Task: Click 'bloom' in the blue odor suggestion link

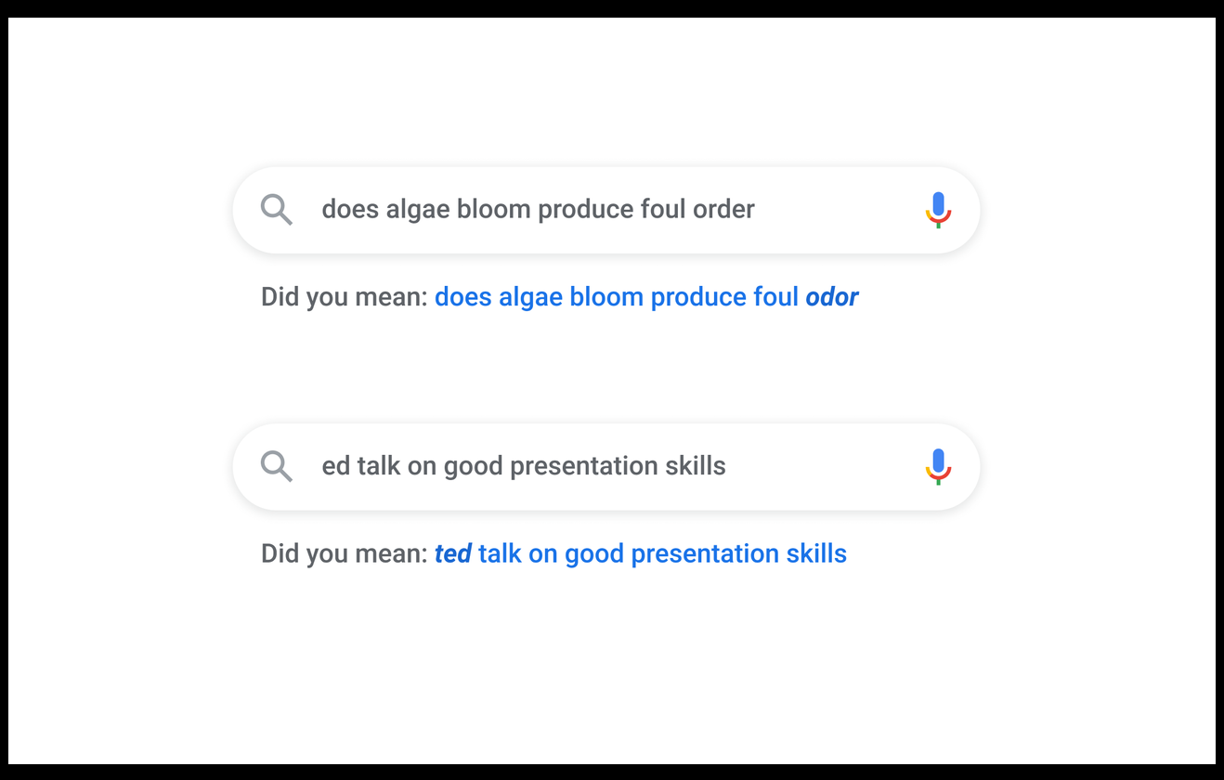Action: [605, 297]
